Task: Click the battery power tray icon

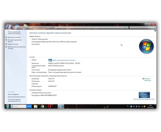Action: (136, 106)
